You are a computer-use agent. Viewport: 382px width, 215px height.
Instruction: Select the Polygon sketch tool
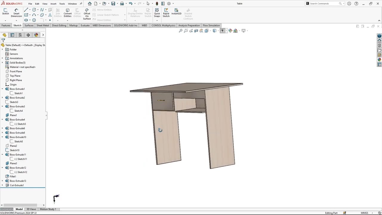point(34,20)
